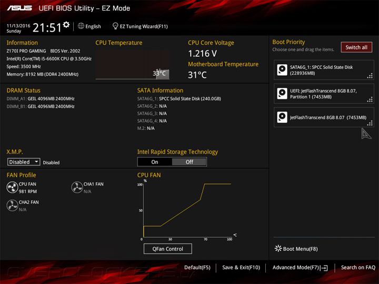
Task: Click DIMM_B1 GEIL 4096MB 2400MHz entry
Action: 41,106
